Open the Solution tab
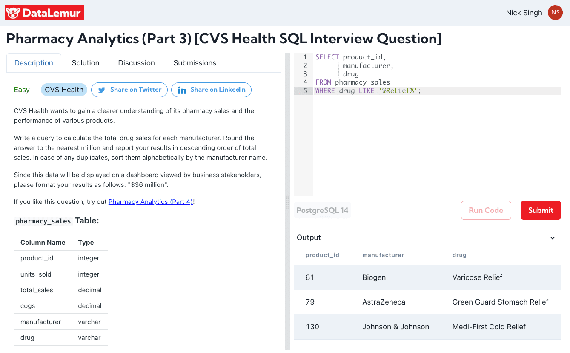This screenshot has width=570, height=353. 86,63
